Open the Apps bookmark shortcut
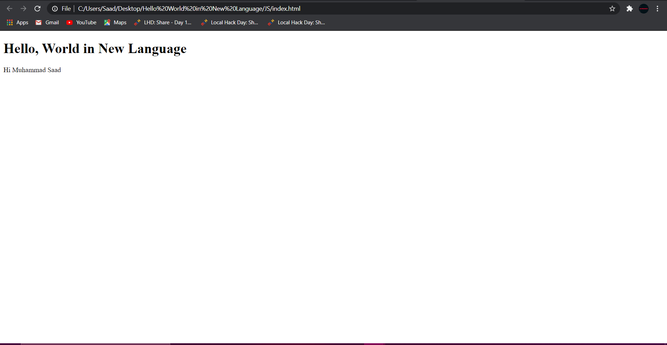The width and height of the screenshot is (667, 345). (x=18, y=23)
